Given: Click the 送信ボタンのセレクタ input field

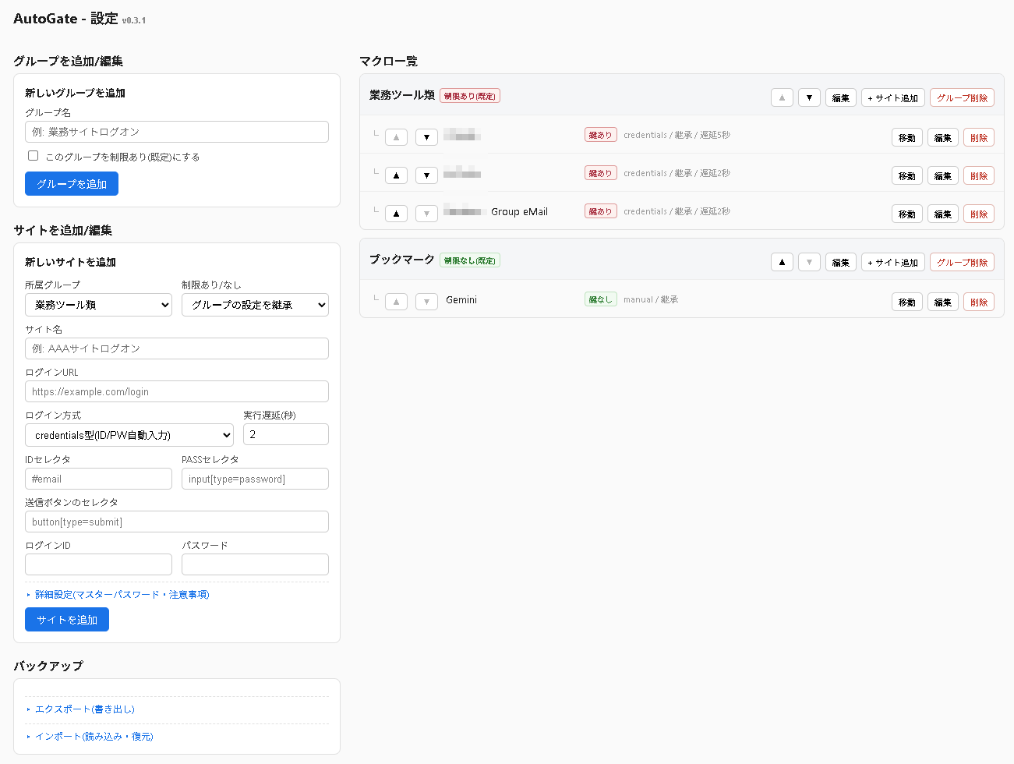Looking at the screenshot, I should (x=177, y=522).
